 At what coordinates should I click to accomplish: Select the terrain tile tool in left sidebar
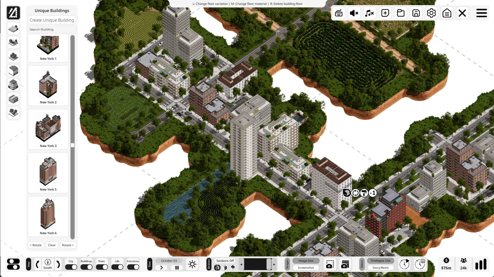pyautogui.click(x=13, y=28)
